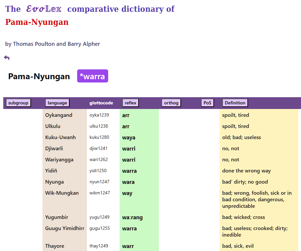Sort by the language column button
301x251 pixels.
coord(58,103)
